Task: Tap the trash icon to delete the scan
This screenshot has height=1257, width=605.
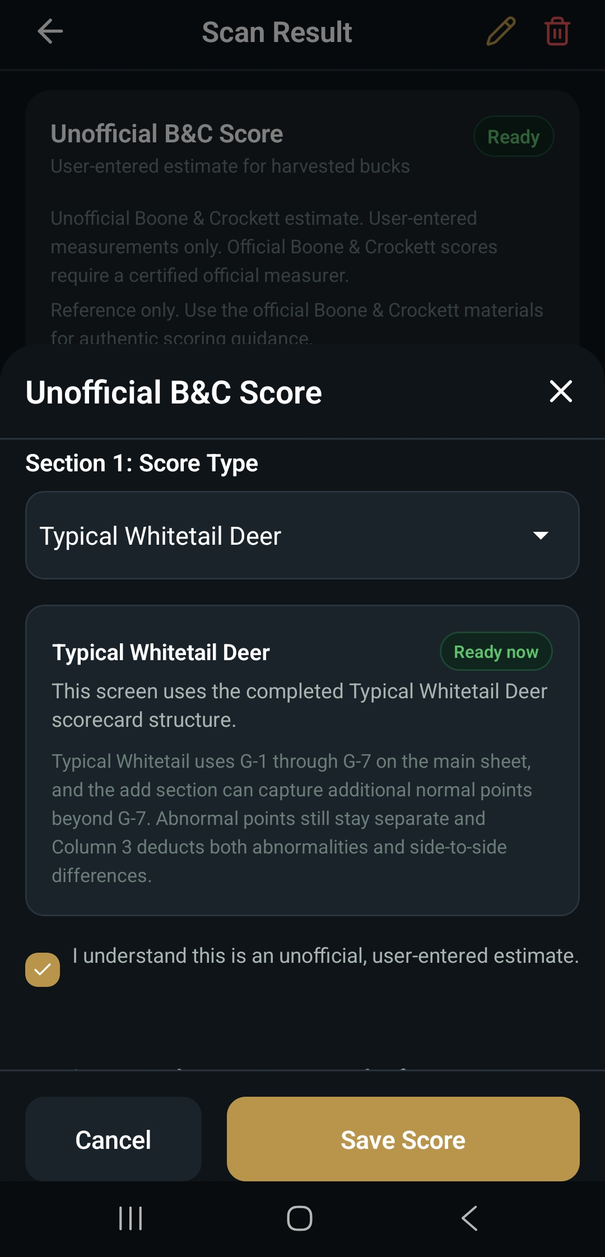Action: (556, 32)
